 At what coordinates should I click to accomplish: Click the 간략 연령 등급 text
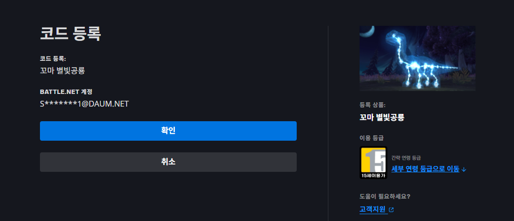click(x=406, y=158)
